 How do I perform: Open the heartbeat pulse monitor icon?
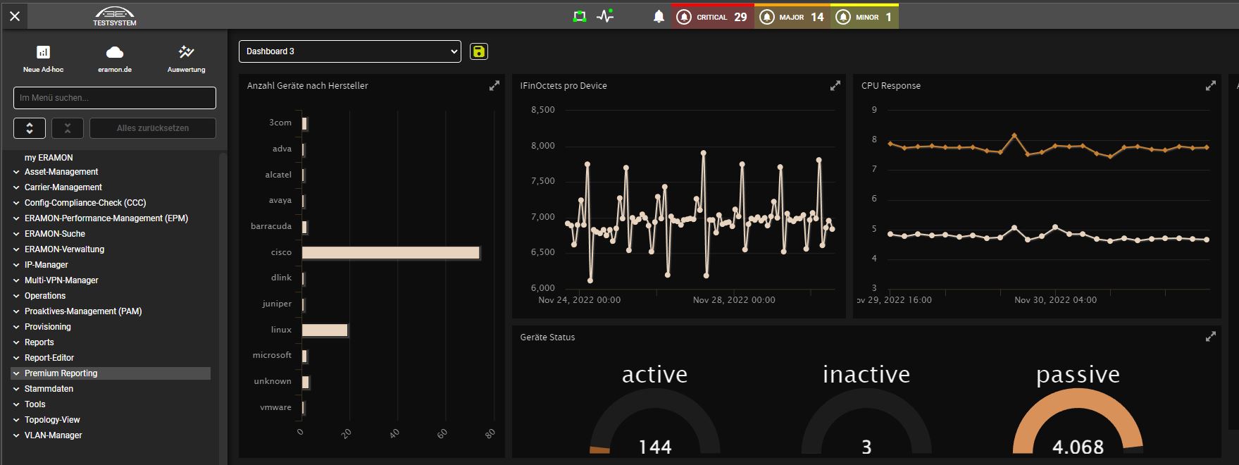coord(605,16)
